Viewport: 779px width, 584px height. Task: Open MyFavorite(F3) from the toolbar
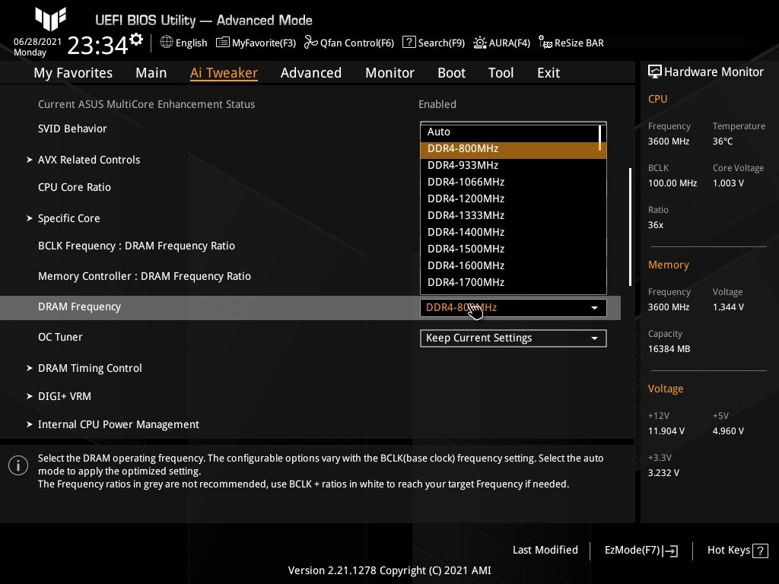[x=223, y=43]
